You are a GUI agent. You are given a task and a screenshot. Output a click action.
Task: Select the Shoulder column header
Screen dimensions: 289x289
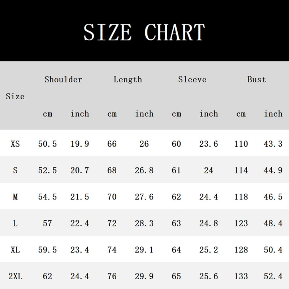pos(63,79)
